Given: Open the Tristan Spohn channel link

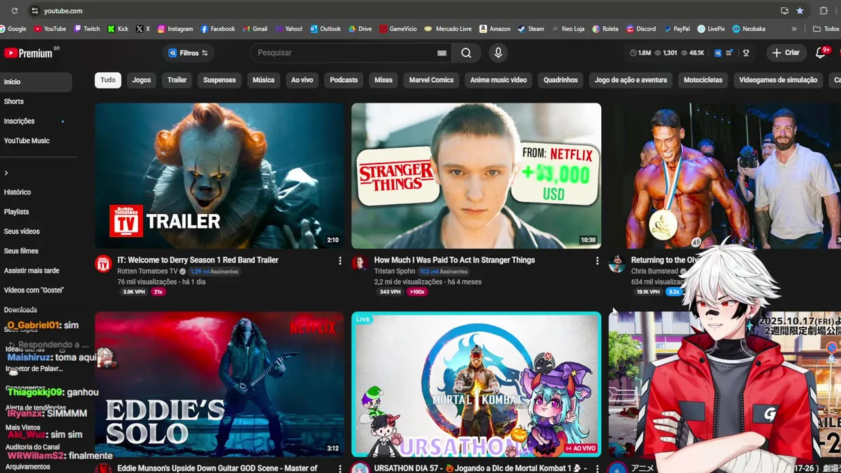Looking at the screenshot, I should [394, 271].
